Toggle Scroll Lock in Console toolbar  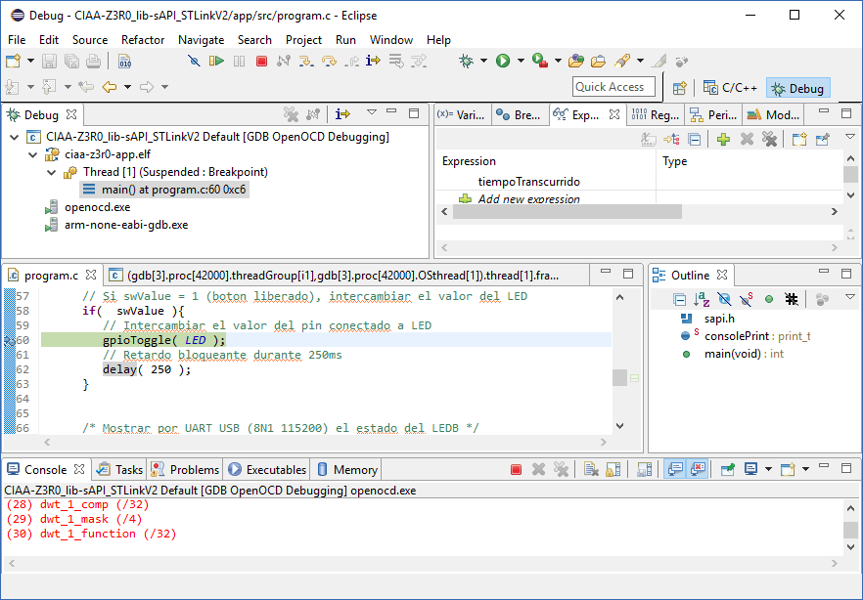click(613, 470)
